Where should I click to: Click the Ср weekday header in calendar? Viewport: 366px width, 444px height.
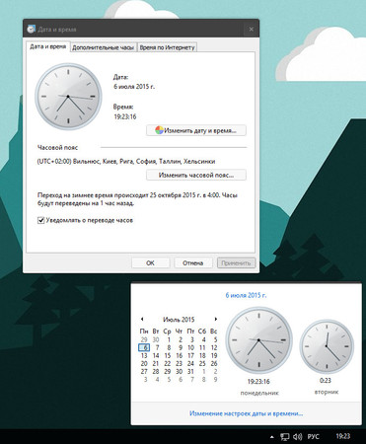point(167,332)
